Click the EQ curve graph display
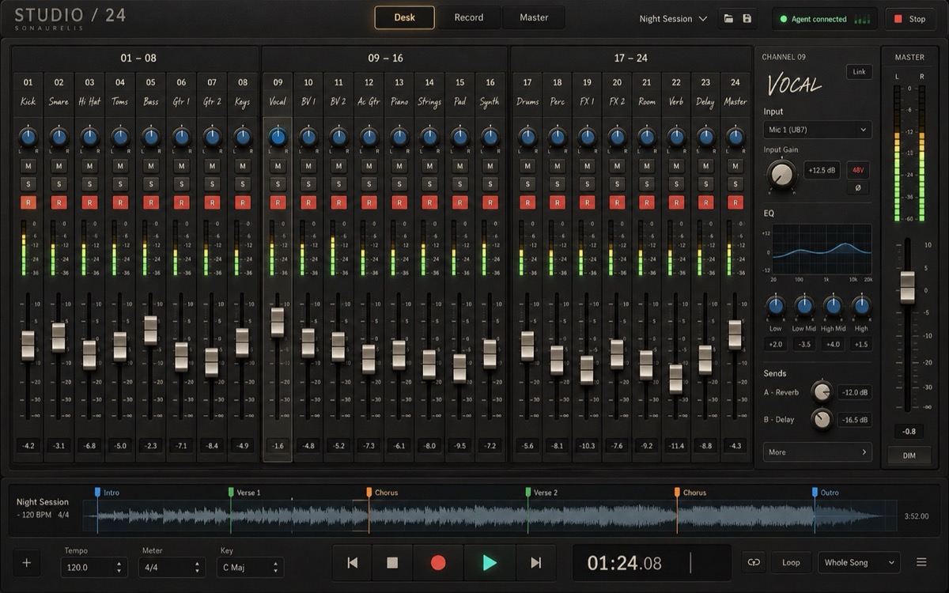The width and height of the screenshot is (949, 593). coord(822,250)
